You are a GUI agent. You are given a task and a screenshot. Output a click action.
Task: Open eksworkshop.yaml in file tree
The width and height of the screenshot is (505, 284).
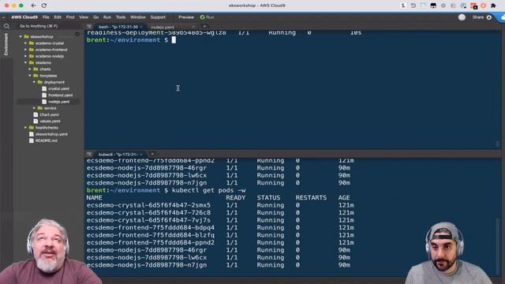point(51,134)
